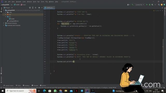Expand Scratches and Consoles node
Image resolution: width=166 pixels, height=93 pixels.
coord(4,25)
